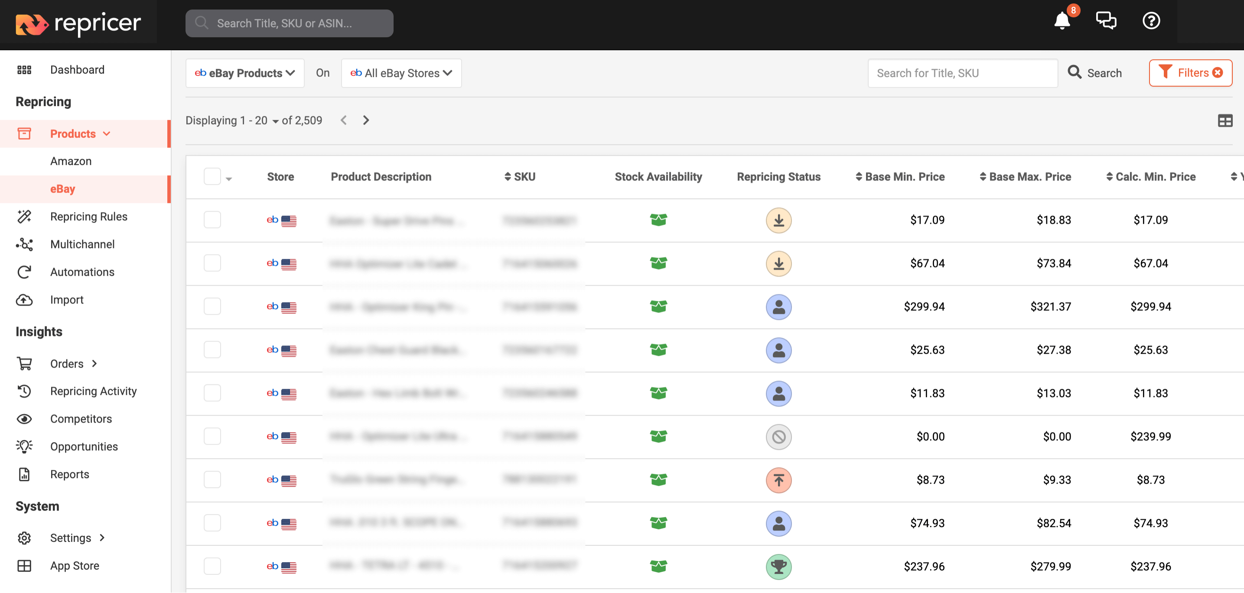Check the first product row checkbox
This screenshot has height=593, width=1244.
212,220
